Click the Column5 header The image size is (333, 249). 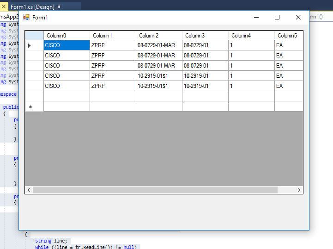tap(289, 36)
